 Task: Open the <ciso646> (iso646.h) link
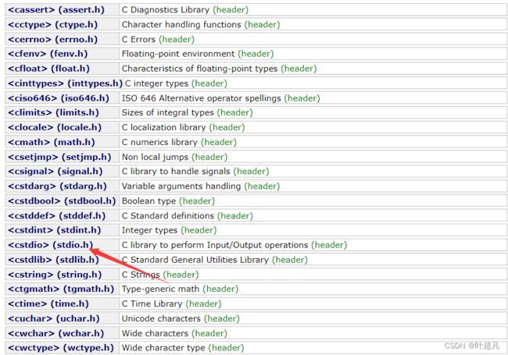[x=59, y=98]
